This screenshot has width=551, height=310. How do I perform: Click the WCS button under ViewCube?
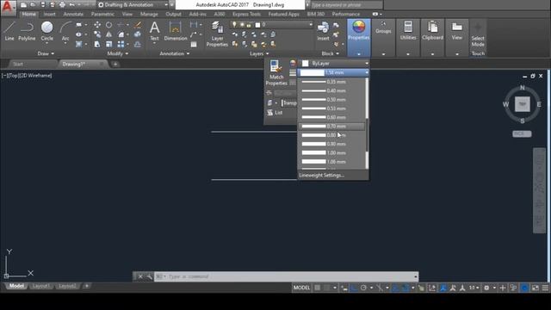point(522,134)
